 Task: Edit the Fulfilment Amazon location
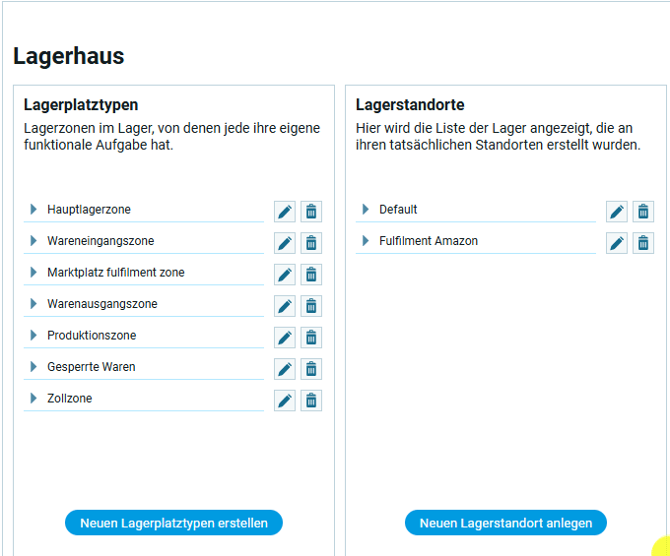617,243
